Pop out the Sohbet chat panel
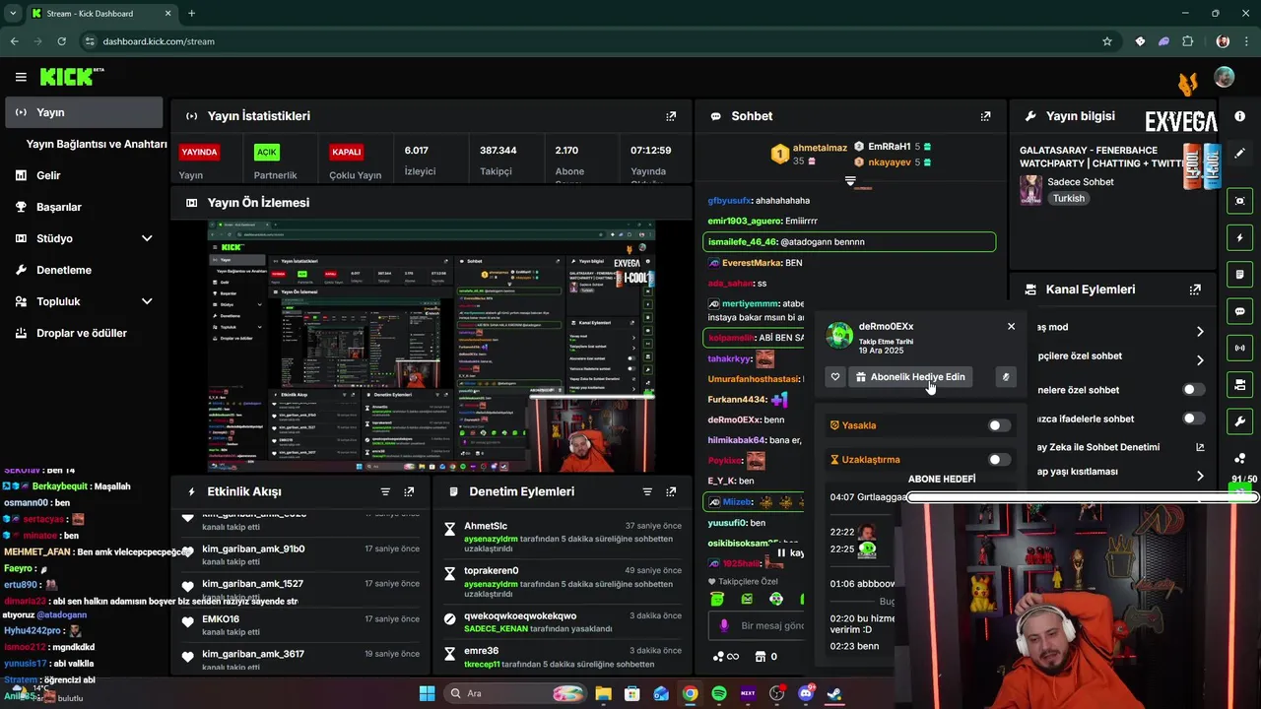This screenshot has width=1261, height=709. [985, 116]
